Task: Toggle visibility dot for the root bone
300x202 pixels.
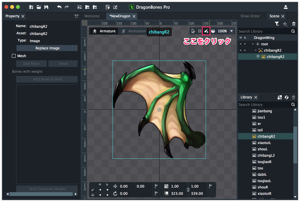Action: tap(241, 44)
